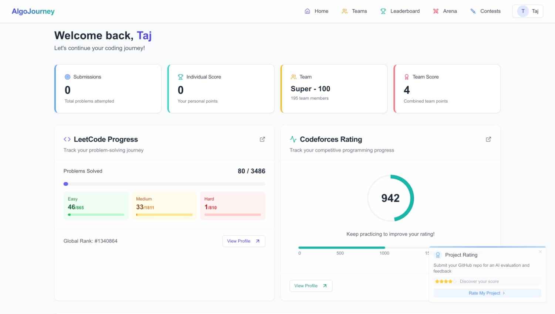Image resolution: width=555 pixels, height=314 pixels.
Task: Click the T avatar circle
Action: click(523, 11)
